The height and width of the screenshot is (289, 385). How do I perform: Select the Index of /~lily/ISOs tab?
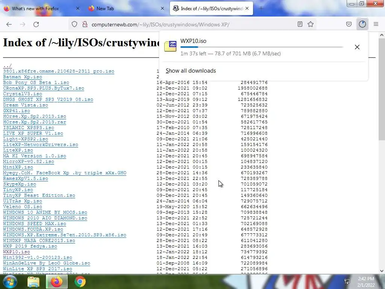[x=212, y=9]
